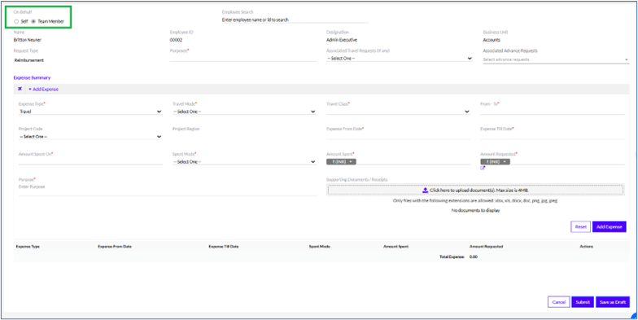Click the Employee Search input field

point(295,20)
